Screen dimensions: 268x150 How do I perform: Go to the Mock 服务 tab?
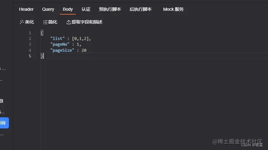pyautogui.click(x=173, y=9)
